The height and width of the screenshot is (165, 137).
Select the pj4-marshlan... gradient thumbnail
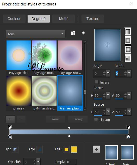[44, 91]
